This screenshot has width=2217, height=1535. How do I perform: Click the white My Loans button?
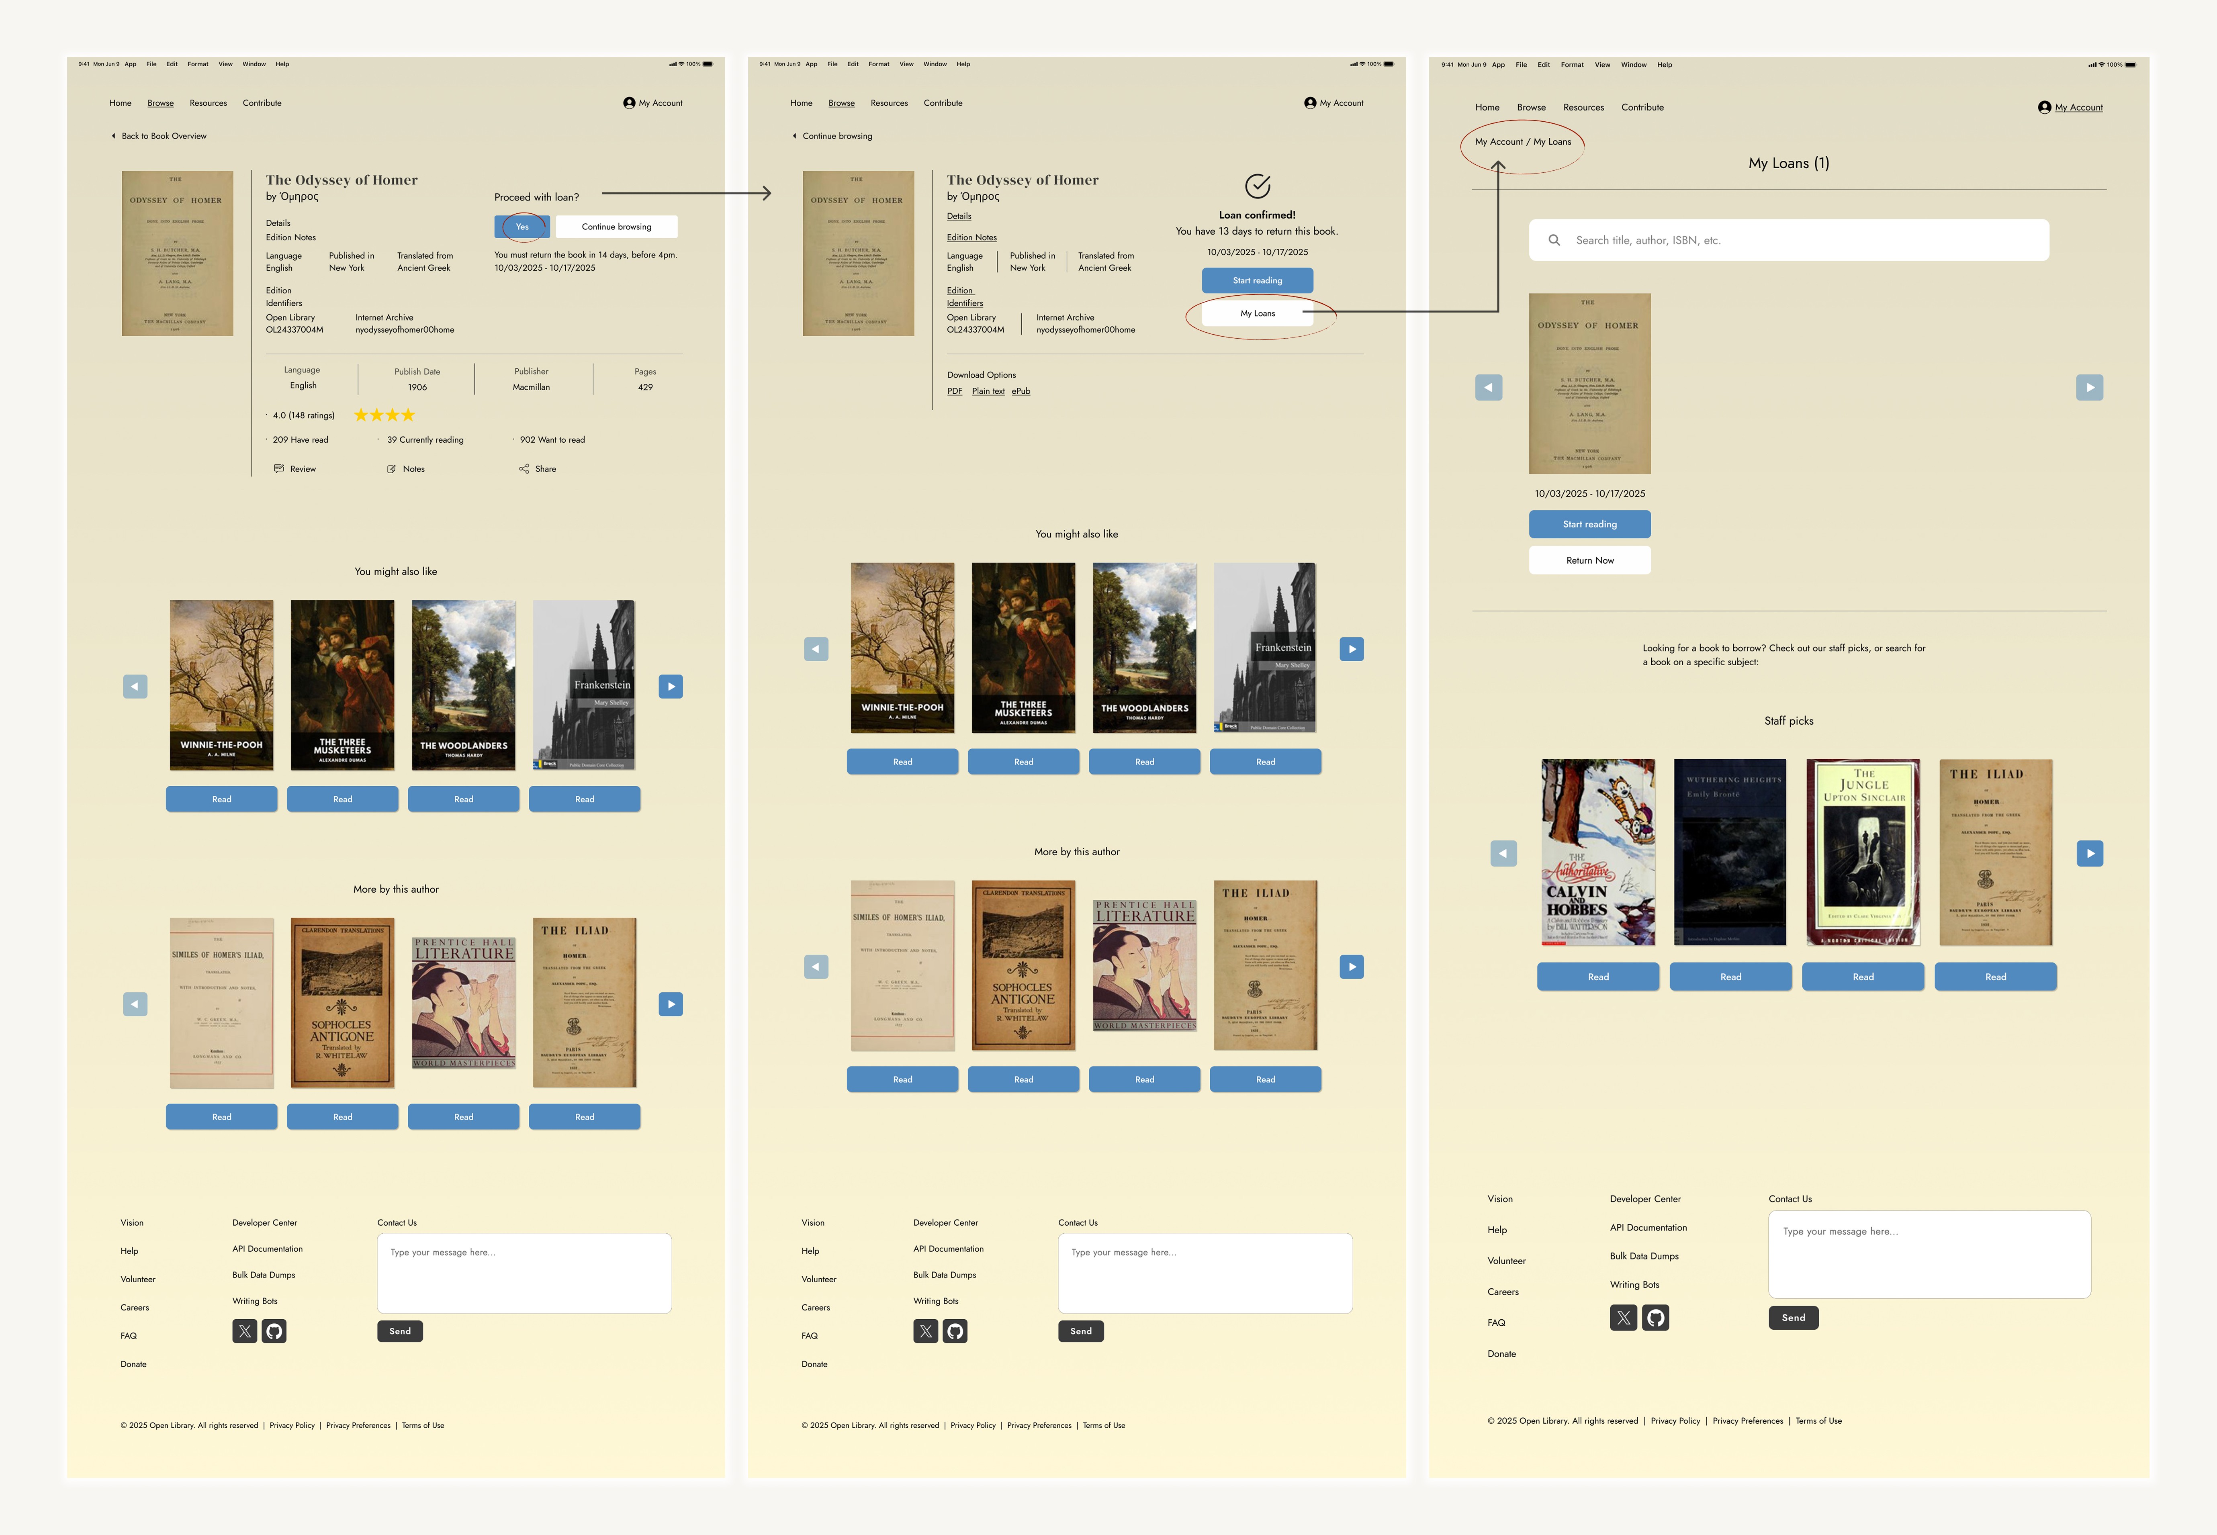click(x=1257, y=313)
